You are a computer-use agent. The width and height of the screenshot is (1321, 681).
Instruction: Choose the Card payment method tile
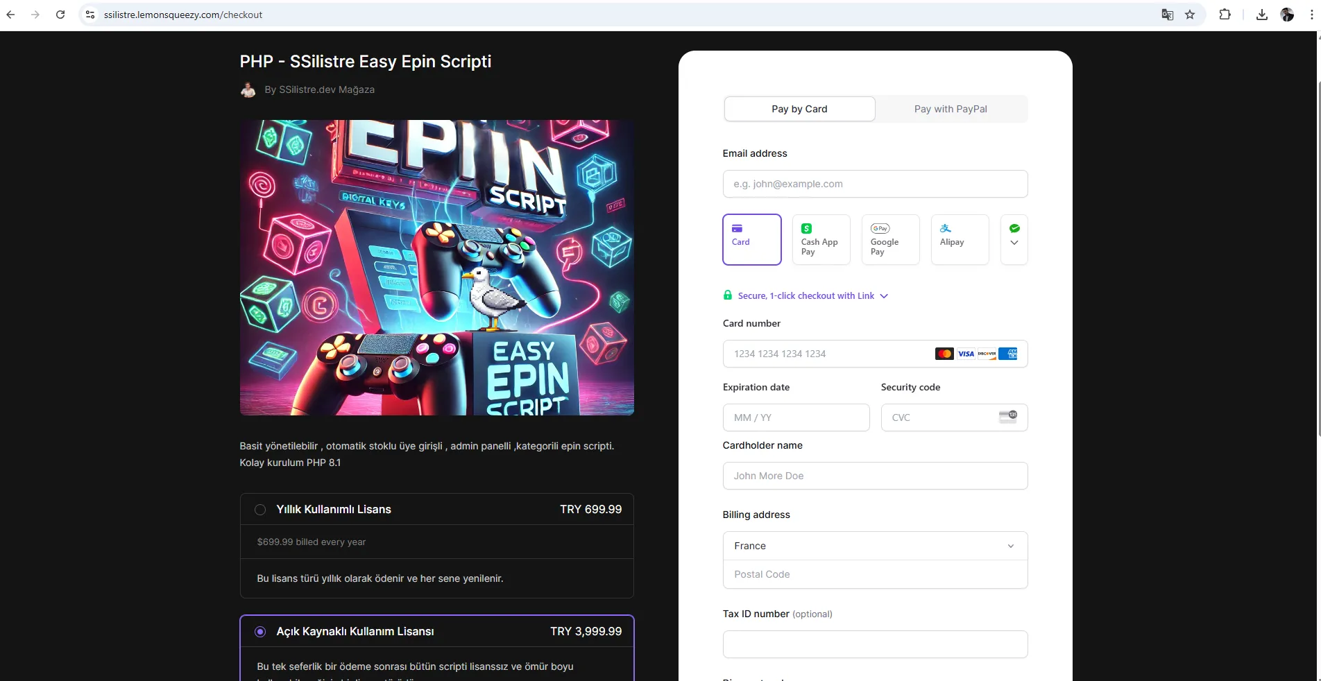[752, 239]
